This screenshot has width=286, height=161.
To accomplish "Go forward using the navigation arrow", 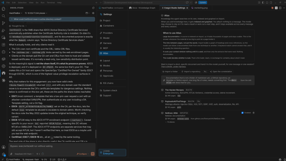I will click(100, 2).
